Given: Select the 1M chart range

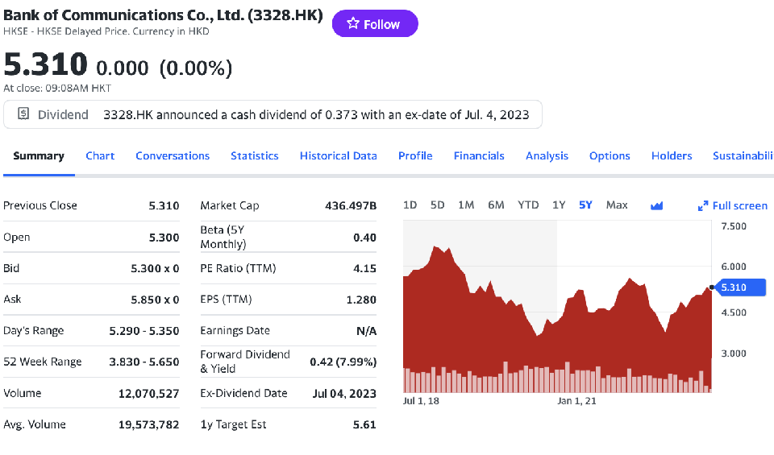Looking at the screenshot, I should [x=466, y=205].
